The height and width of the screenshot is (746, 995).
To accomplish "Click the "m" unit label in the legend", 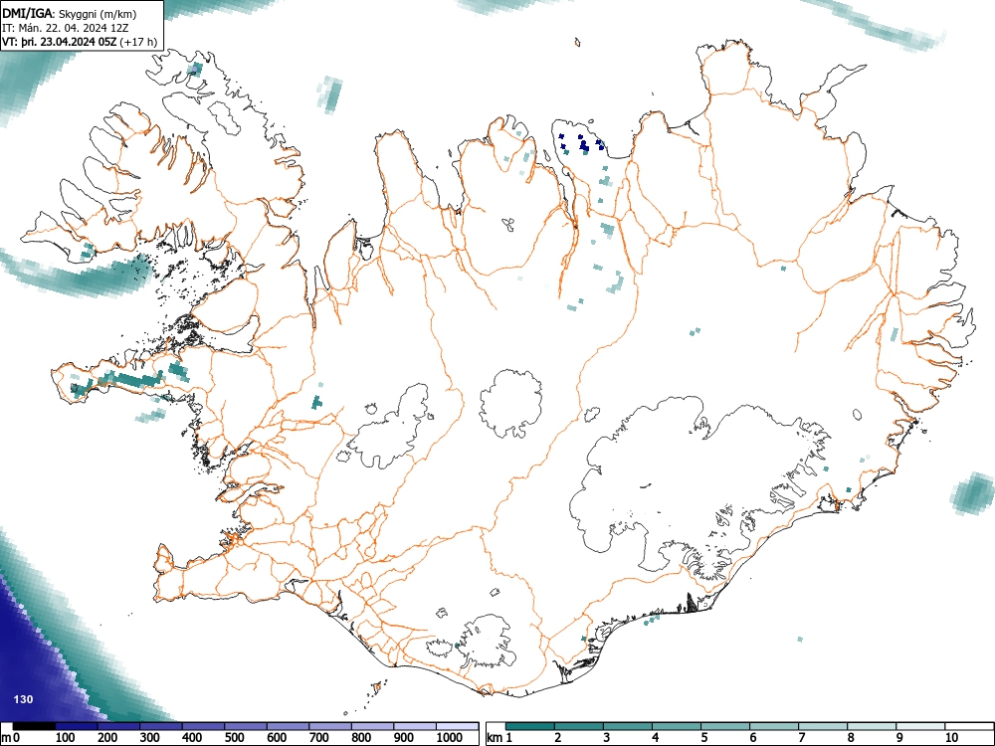I will pos(6,738).
